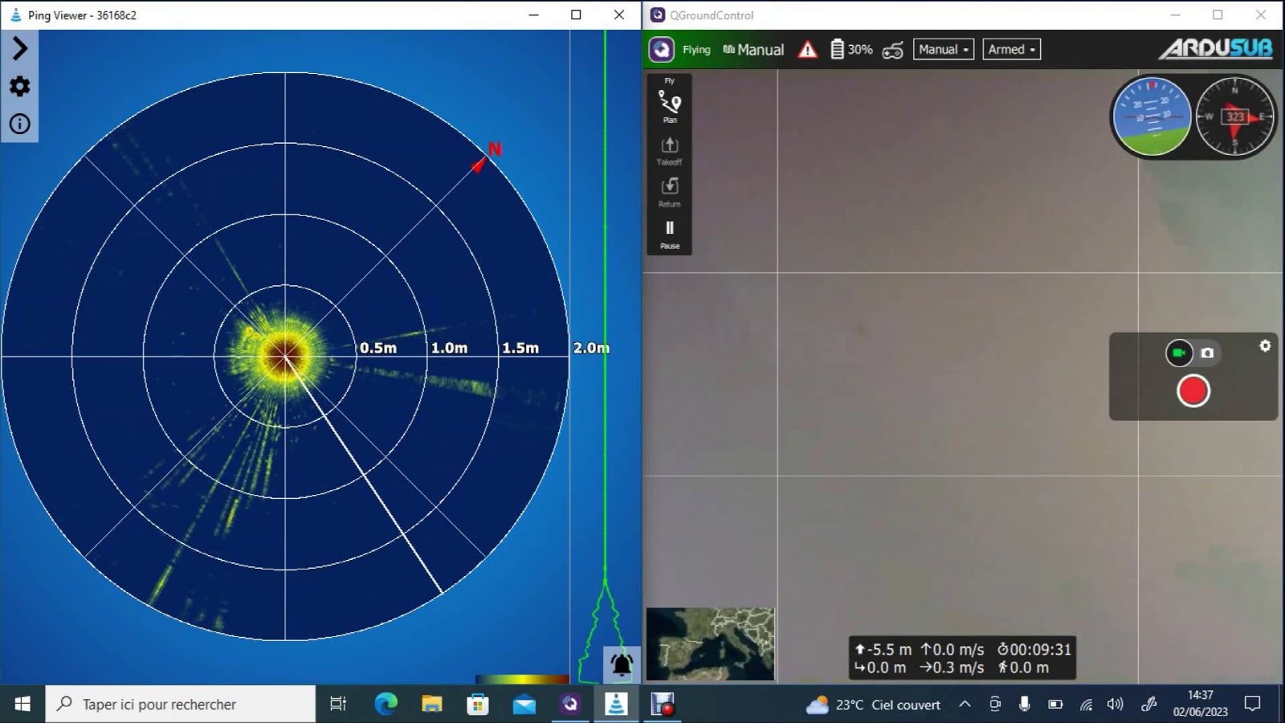Click the joystick status icon
1285x723 pixels.
pos(892,51)
